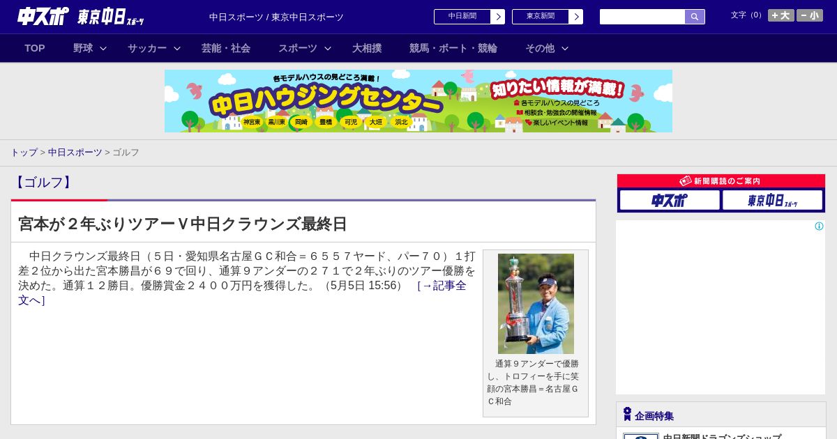
Task: Expand the その他 dropdown chevron
Action: coord(565,48)
